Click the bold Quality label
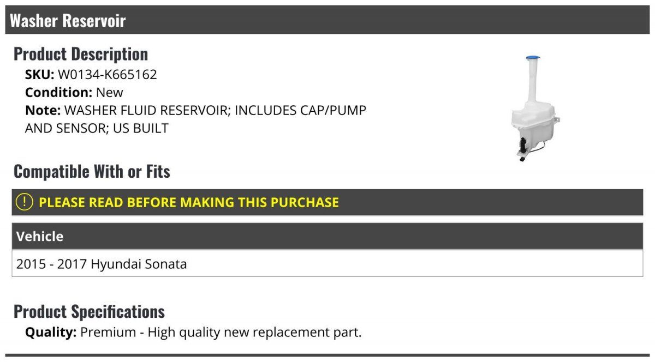 (51, 332)
